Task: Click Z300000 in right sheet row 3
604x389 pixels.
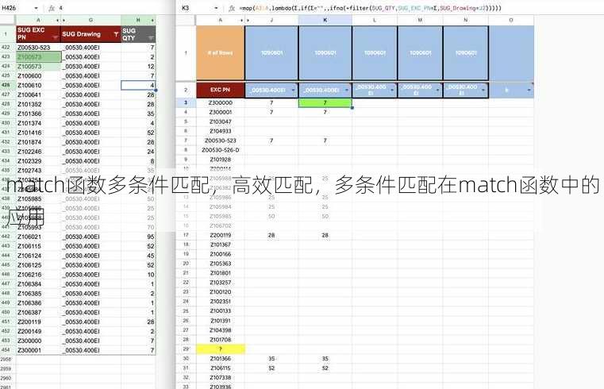Action: (221, 103)
